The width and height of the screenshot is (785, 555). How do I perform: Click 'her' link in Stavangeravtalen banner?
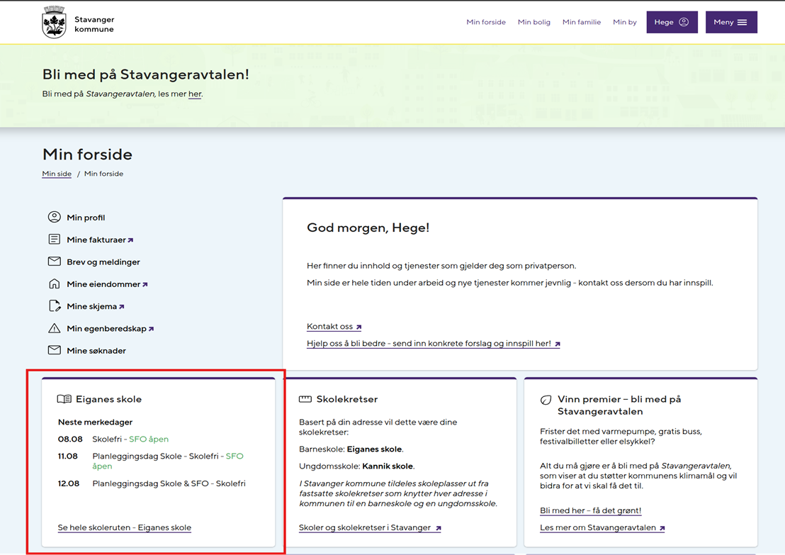194,94
